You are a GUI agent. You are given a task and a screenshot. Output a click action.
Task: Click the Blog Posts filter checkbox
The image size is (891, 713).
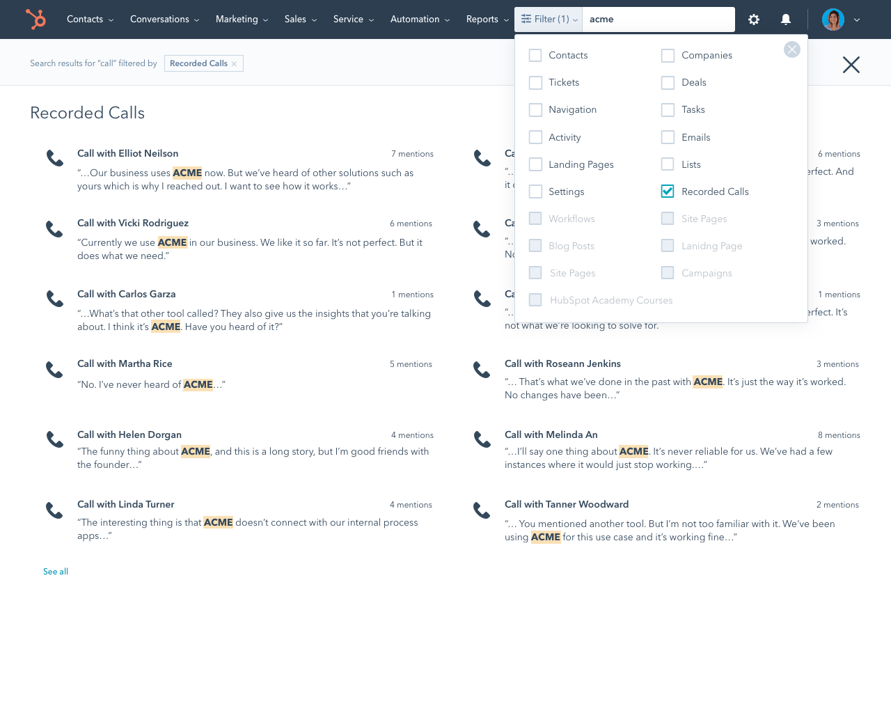[535, 246]
